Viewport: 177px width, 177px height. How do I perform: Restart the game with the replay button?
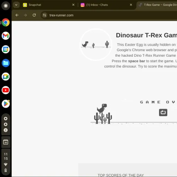(x=163, y=112)
